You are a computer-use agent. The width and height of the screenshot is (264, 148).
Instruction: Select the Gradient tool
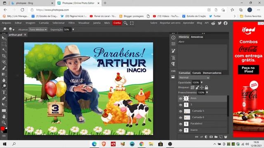[4, 74]
